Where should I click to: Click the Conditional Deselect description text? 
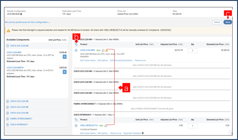[x=89, y=129]
